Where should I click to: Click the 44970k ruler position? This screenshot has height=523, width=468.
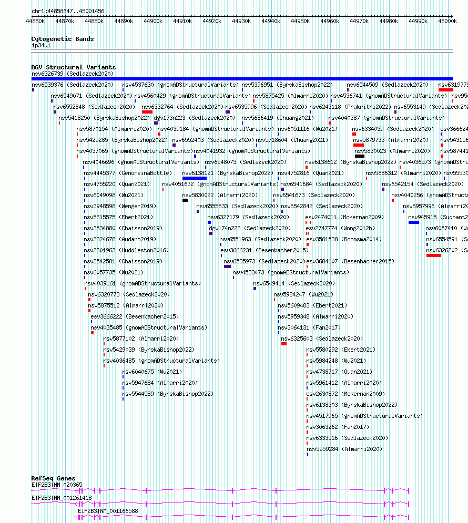[359, 21]
